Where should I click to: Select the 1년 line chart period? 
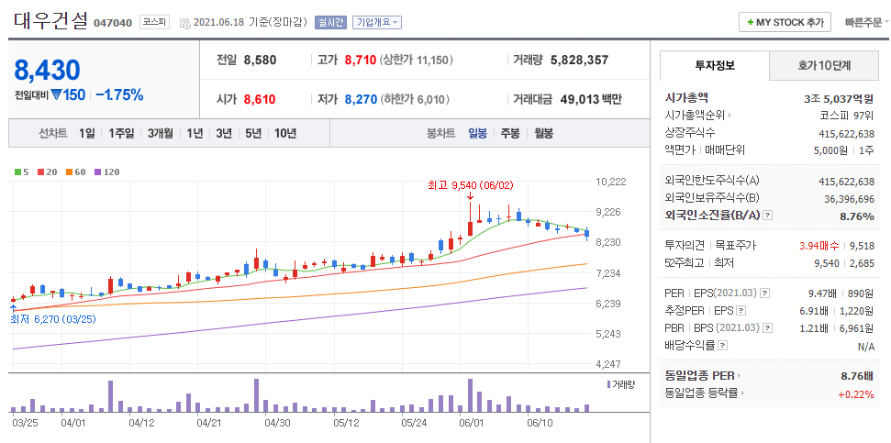[195, 134]
